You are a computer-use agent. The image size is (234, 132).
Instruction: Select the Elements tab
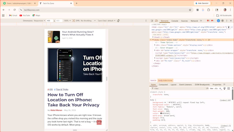coord(164,21)
